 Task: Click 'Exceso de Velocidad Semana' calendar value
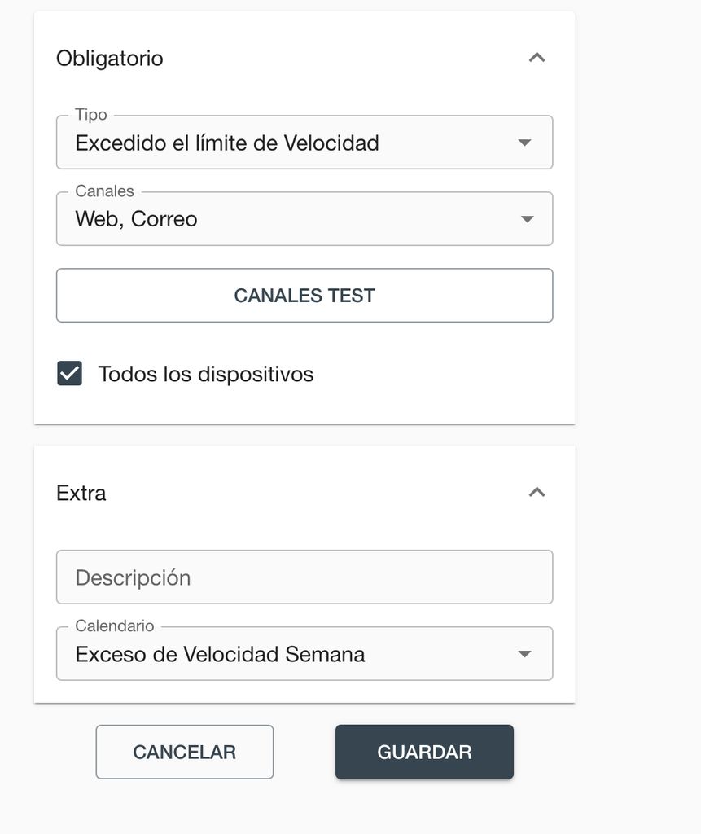click(x=220, y=654)
